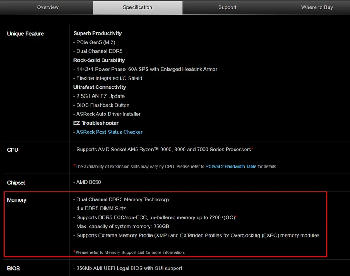Click the Supports AMD Socket AM5 line

(163, 150)
